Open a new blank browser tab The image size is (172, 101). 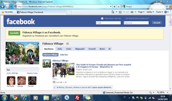tap(69, 12)
